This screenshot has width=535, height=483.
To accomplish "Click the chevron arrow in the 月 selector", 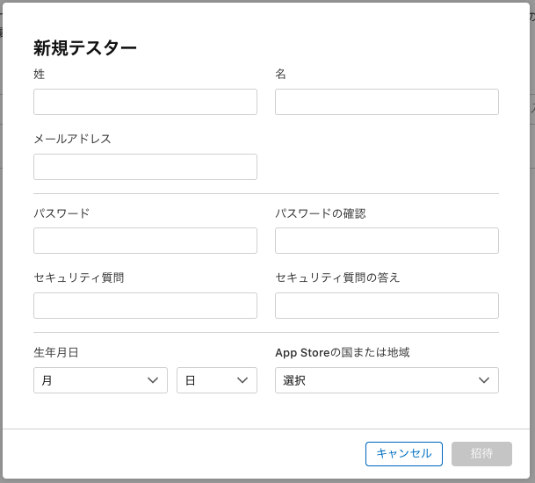I will (x=153, y=380).
